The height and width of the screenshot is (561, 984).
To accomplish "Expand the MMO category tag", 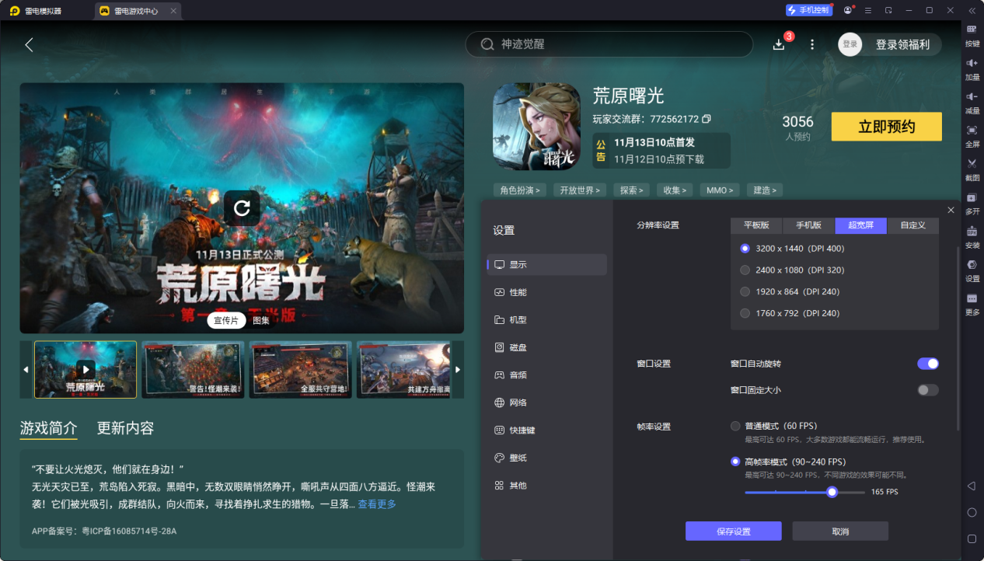I will pos(719,190).
